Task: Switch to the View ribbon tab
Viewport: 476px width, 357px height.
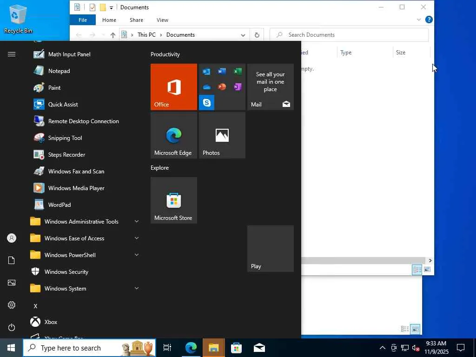Action: (x=162, y=20)
